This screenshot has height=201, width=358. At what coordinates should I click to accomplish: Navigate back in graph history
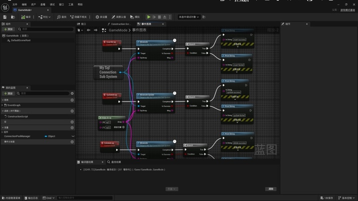pyautogui.click(x=88, y=30)
